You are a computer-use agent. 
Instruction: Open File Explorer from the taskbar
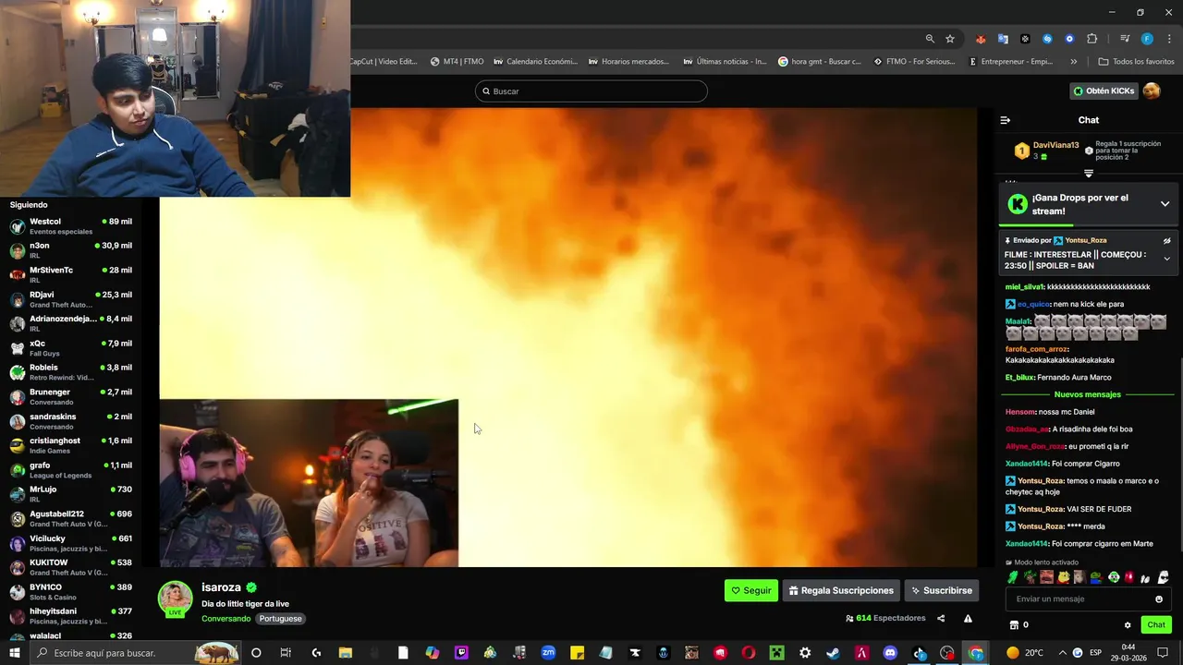[x=346, y=653]
